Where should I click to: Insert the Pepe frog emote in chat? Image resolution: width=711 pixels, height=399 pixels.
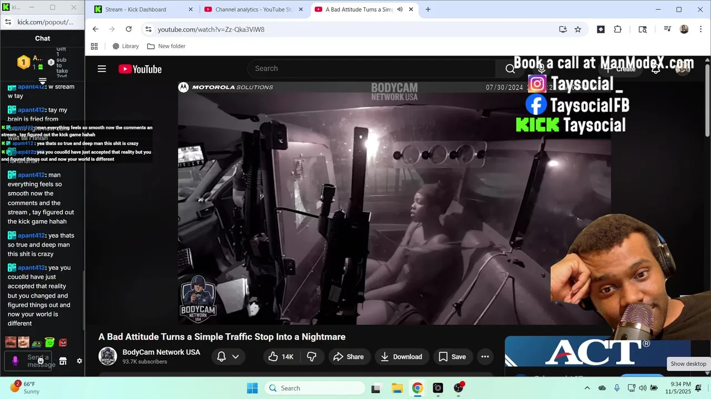pyautogui.click(x=37, y=343)
